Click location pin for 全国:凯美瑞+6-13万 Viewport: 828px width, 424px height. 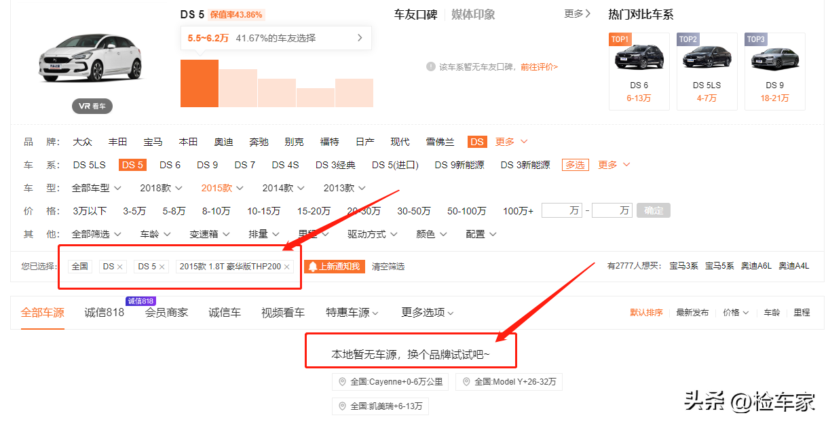tap(343, 406)
